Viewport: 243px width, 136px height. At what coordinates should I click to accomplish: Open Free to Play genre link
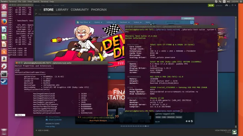(50, 127)
